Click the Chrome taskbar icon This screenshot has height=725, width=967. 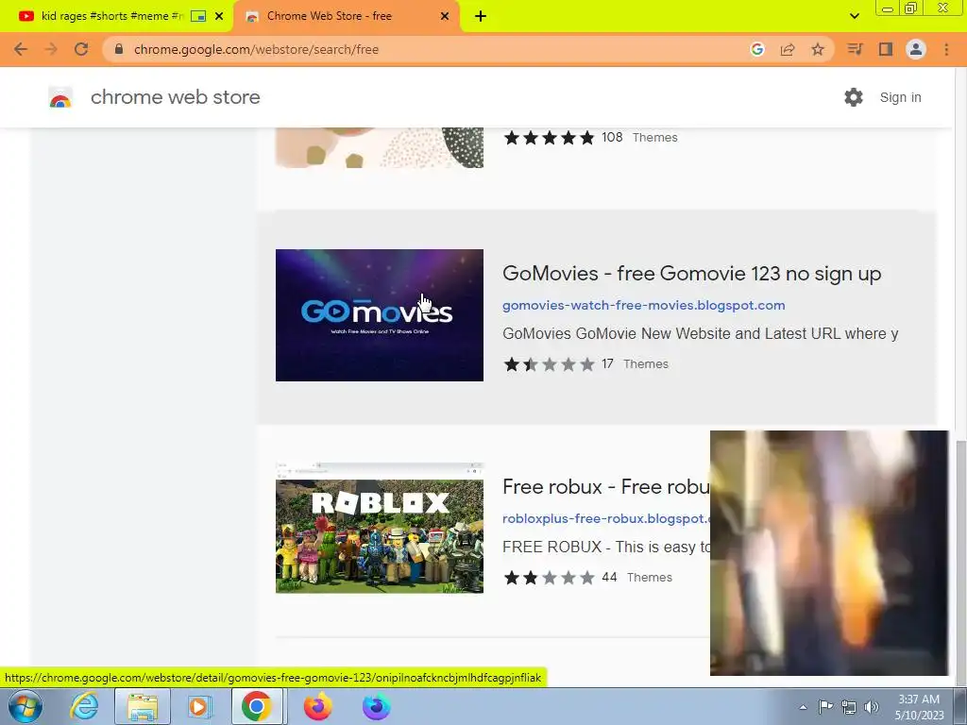pyautogui.click(x=257, y=706)
